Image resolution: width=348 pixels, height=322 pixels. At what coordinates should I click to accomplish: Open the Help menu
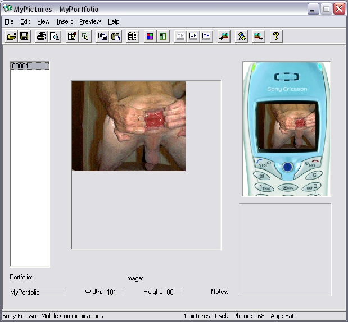tap(114, 21)
